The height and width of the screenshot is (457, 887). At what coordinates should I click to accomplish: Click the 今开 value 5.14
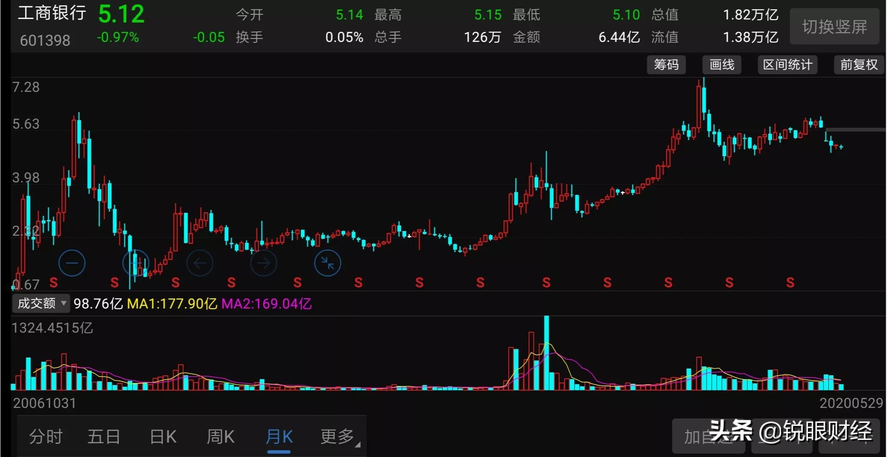coord(349,15)
